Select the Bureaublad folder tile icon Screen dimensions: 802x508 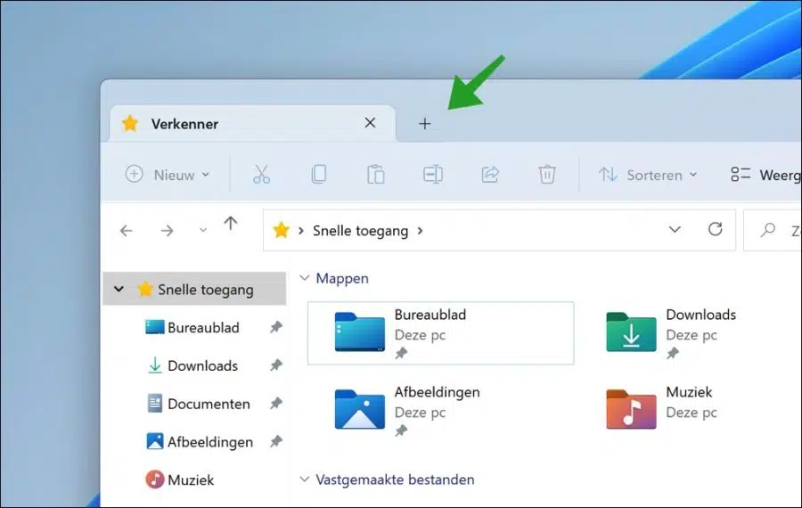click(x=360, y=332)
